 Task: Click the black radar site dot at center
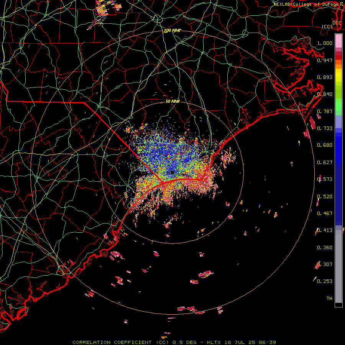(172, 172)
